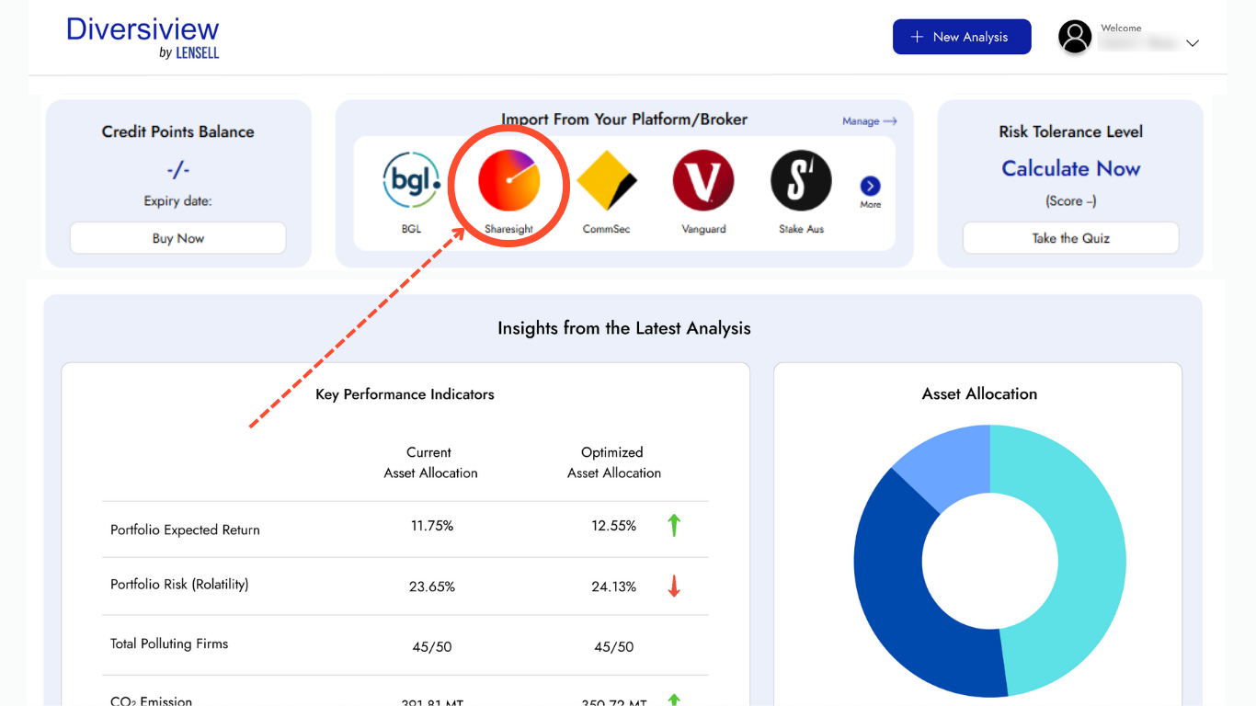
Task: Click the plus icon inside New Analysis
Action: click(x=916, y=36)
